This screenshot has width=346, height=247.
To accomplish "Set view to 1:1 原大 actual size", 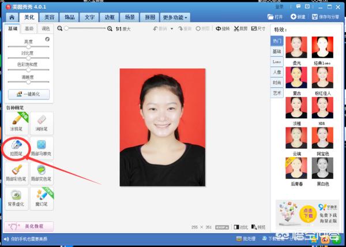I will coord(123,29).
